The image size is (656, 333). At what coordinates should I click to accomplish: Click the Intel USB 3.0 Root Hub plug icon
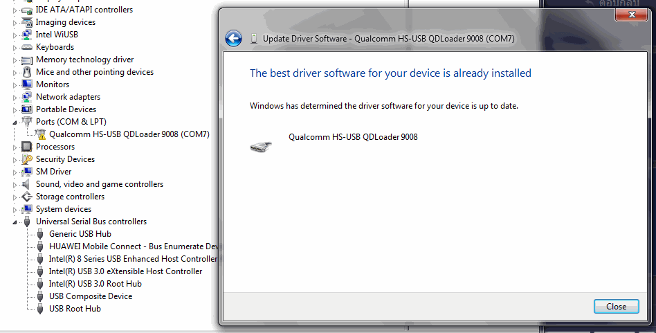click(40, 284)
